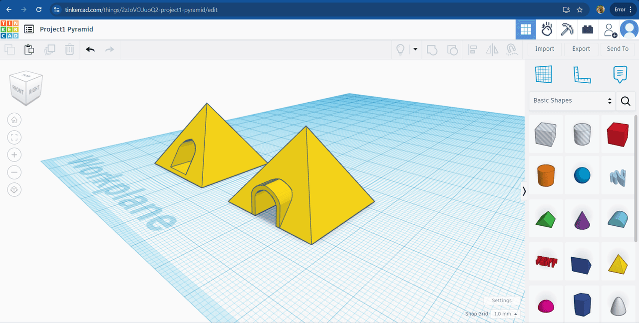Open the Sim Lab view

click(x=547, y=29)
